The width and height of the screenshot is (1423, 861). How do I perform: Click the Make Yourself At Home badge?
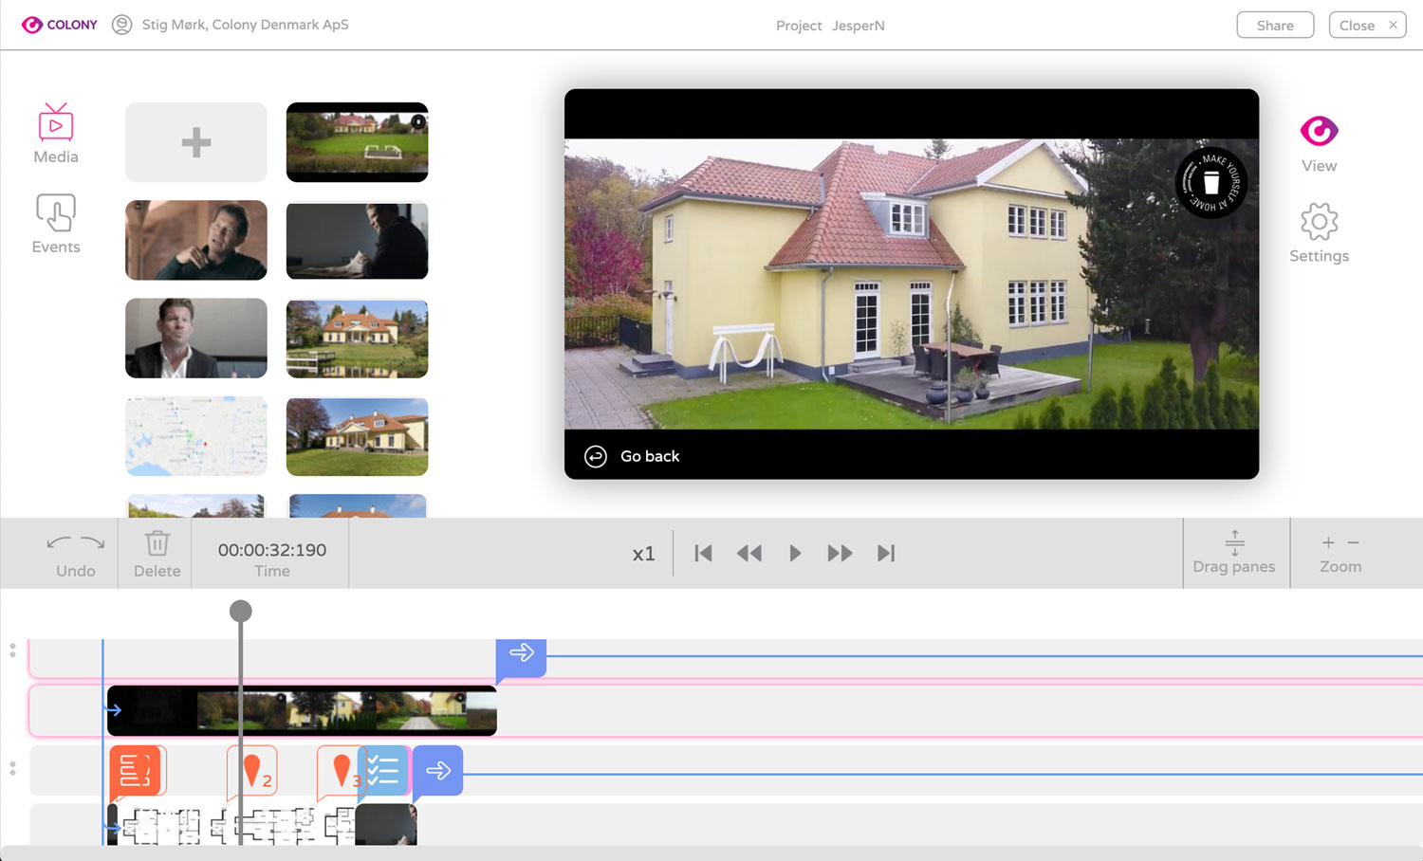point(1210,182)
